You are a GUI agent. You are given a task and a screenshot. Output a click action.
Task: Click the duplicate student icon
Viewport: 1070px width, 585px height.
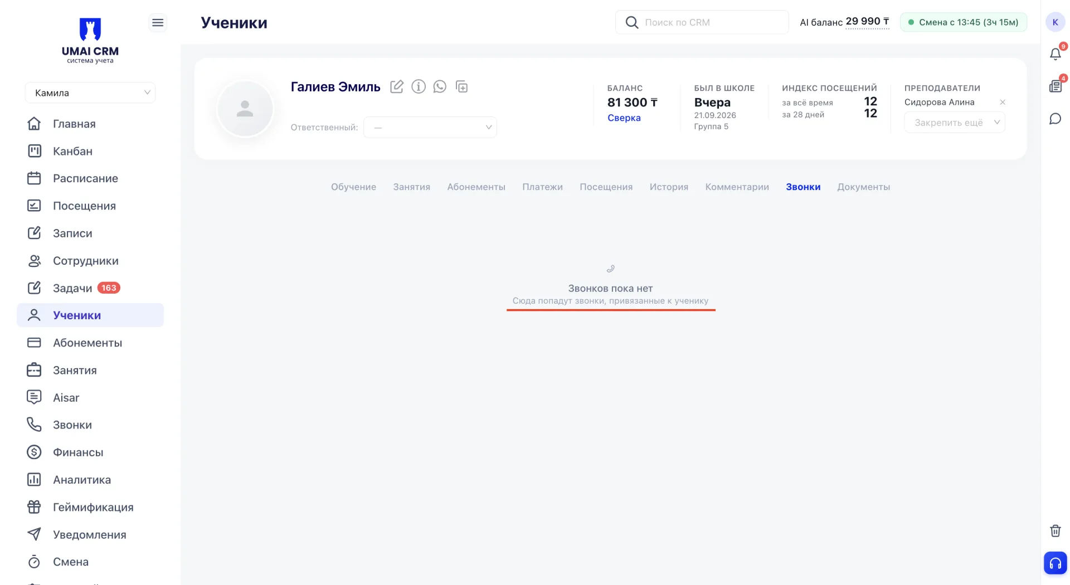point(461,87)
